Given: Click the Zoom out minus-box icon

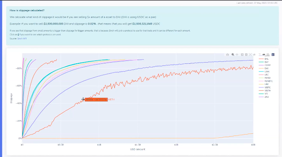Looking at the screenshot, I should pyautogui.click(x=246, y=54).
